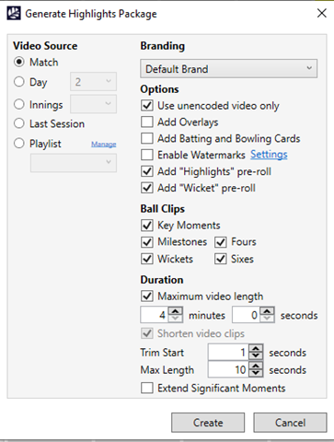Screen dimensions: 334x442
Task: Decrease Max Length with the down arrow
Action: pyautogui.click(x=256, y=373)
